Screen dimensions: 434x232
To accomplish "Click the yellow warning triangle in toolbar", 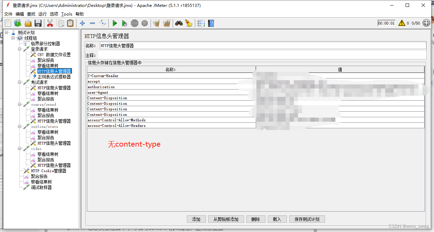I will click(402, 23).
